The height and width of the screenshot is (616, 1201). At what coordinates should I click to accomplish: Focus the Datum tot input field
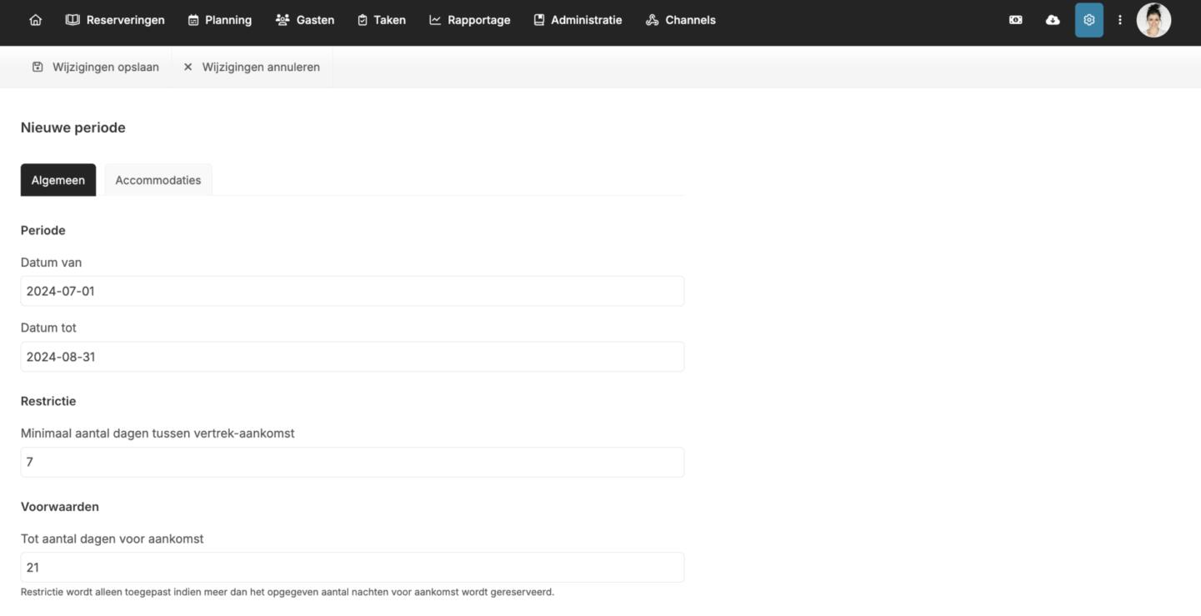coord(352,357)
